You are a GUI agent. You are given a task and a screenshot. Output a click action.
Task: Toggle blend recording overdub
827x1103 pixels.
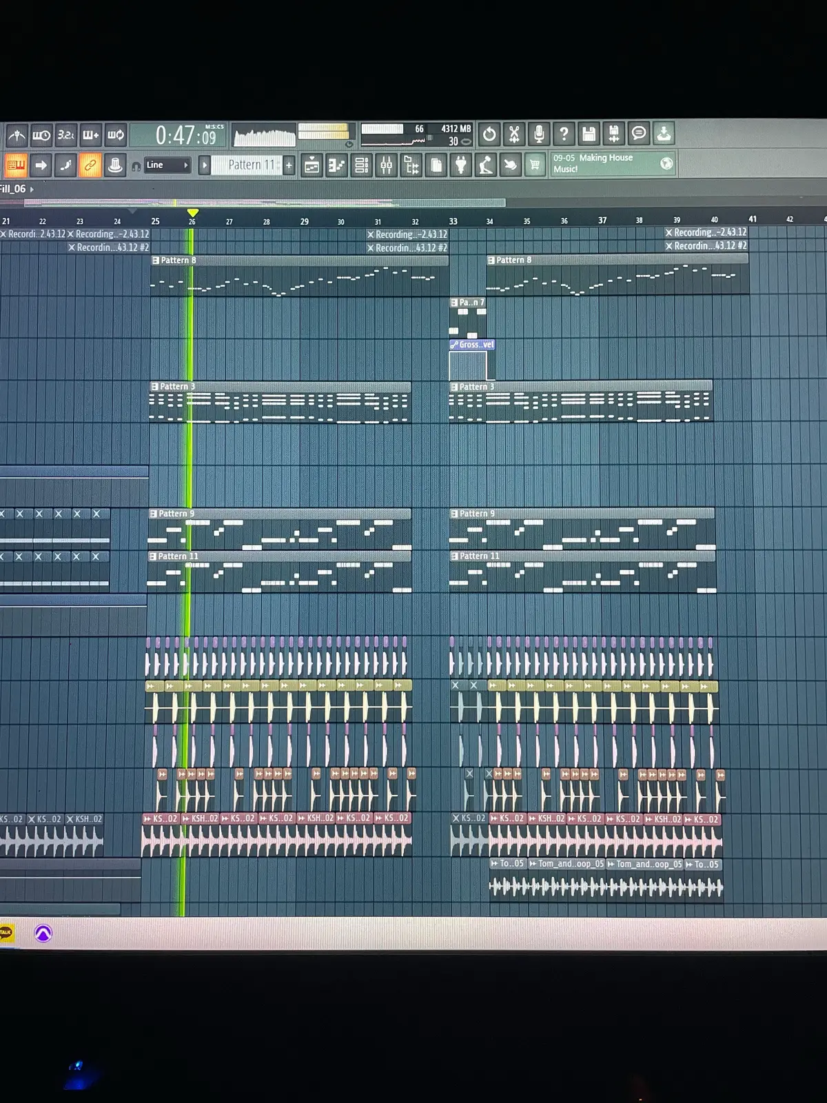point(91,135)
